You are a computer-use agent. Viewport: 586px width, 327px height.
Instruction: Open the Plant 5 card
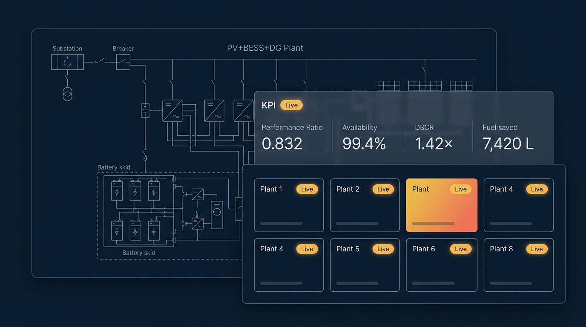[365, 265]
